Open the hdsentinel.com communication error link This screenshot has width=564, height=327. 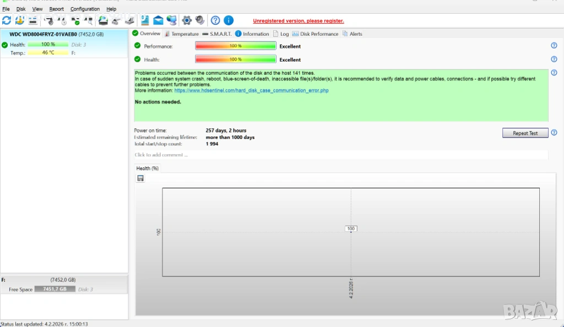tap(251, 90)
